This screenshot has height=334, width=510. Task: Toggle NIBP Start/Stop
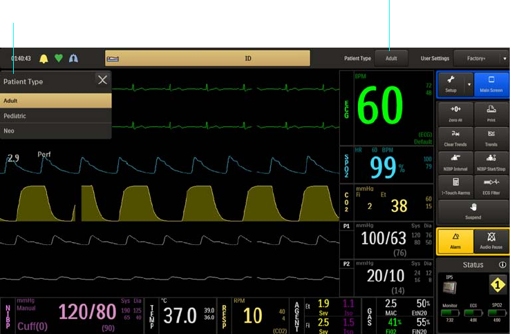[x=491, y=163]
